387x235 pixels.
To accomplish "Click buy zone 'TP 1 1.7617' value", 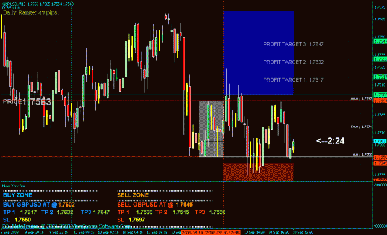I will click(x=20, y=212).
